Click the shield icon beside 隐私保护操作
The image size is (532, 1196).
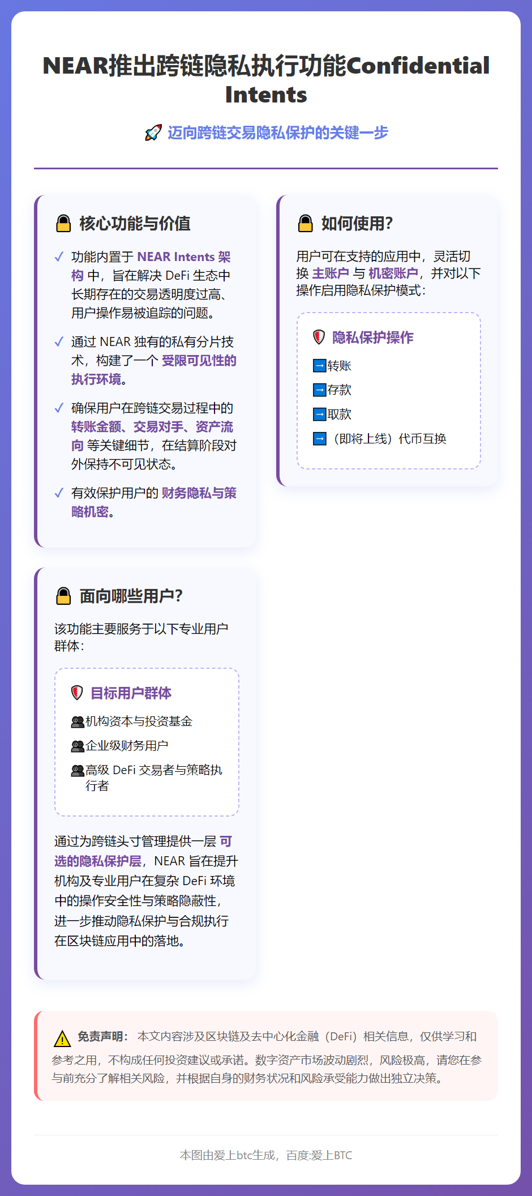coord(319,338)
